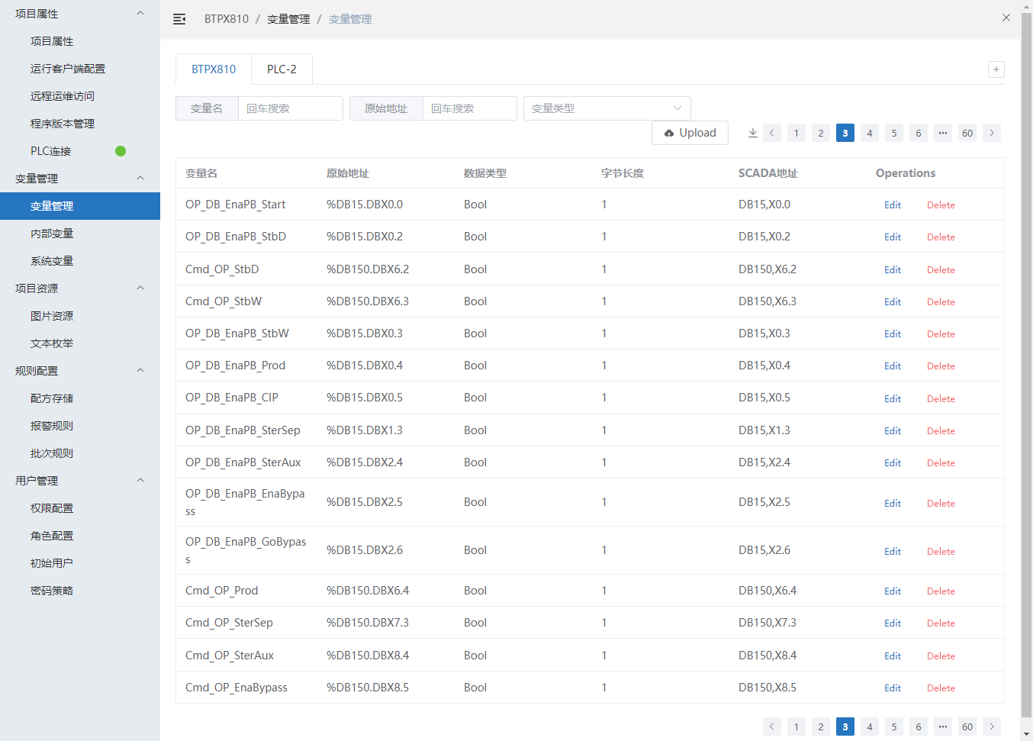
Task: Click the top pagination ellipsis button
Action: [943, 133]
